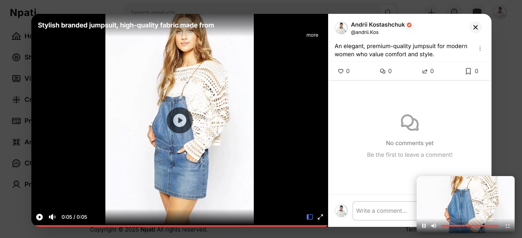Click the author avatar in post header
This screenshot has height=238, width=522.
[341, 28]
